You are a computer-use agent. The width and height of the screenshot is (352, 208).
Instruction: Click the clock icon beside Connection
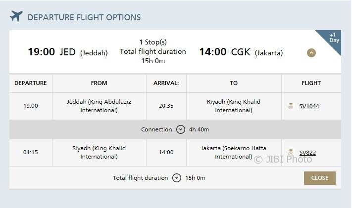181,129
